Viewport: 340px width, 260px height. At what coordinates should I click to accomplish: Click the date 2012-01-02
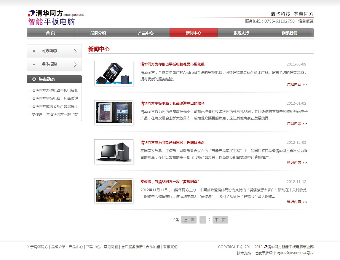(x=296, y=103)
